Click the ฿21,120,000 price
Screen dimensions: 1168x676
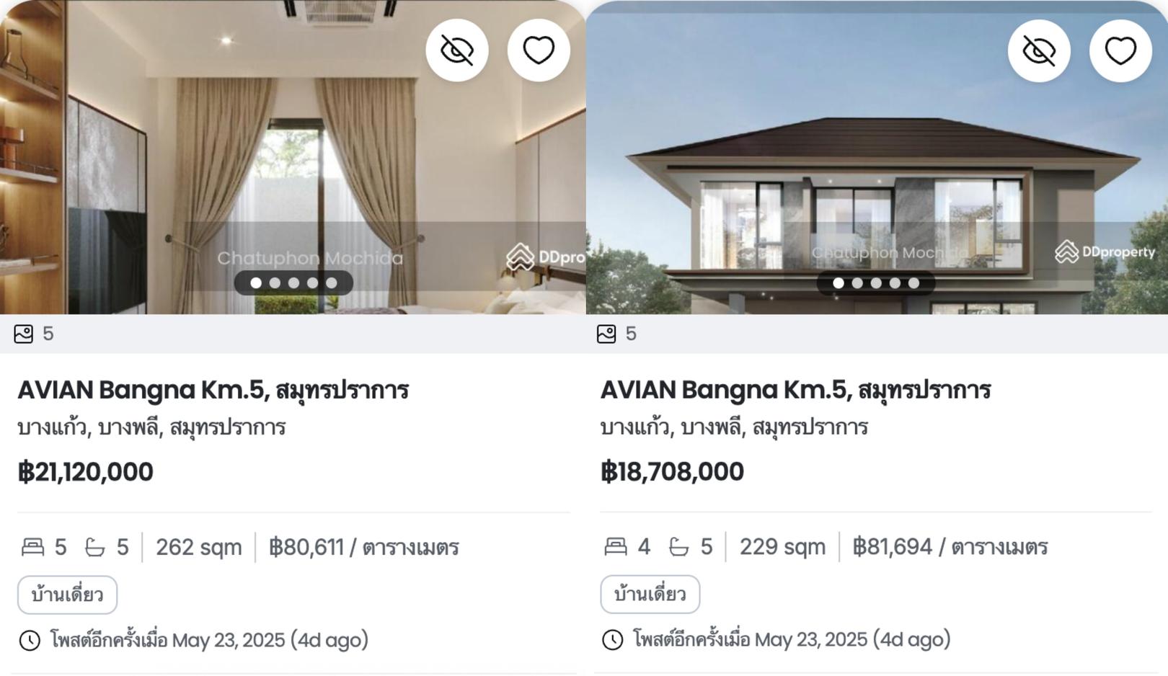(x=85, y=472)
